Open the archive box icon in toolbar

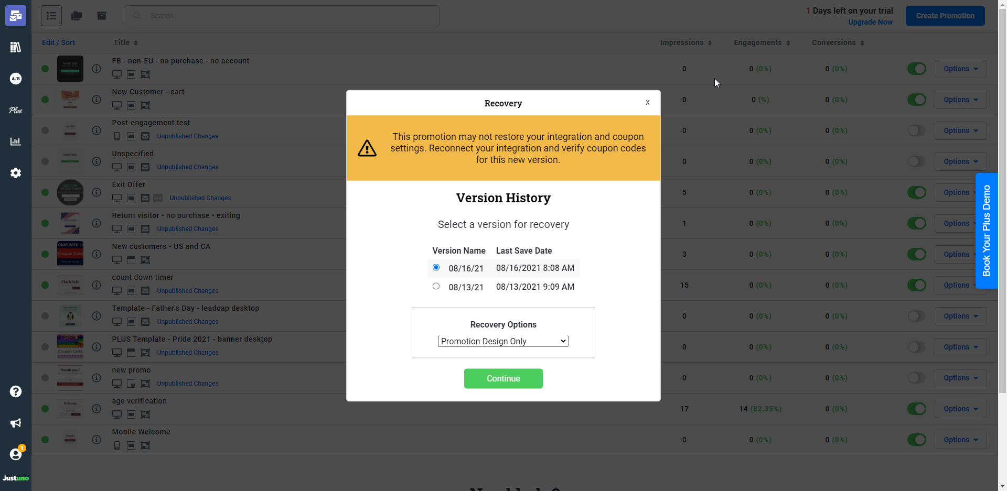click(x=102, y=16)
